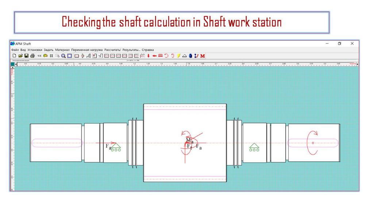Click the New document icon
The width and height of the screenshot is (365, 205).
[14, 56]
